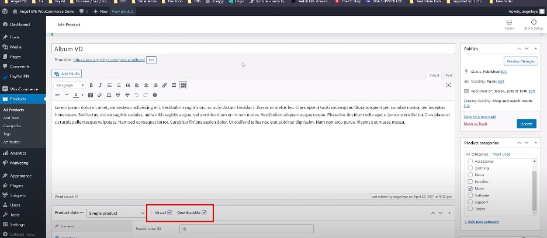Insert a numbered list

coord(119,85)
